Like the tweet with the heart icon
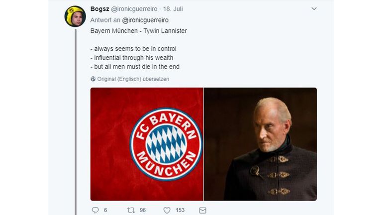 click(x=167, y=210)
